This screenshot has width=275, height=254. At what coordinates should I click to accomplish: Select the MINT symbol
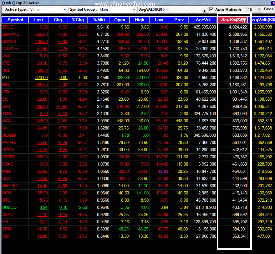tap(8, 171)
